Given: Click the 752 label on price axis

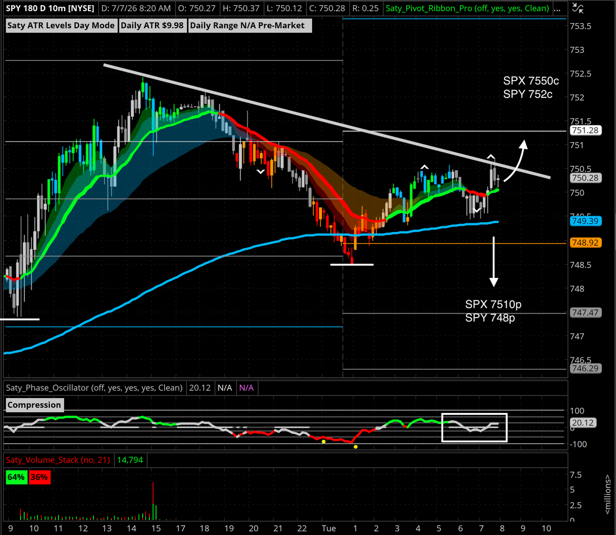Looking at the screenshot, I should point(577,97).
